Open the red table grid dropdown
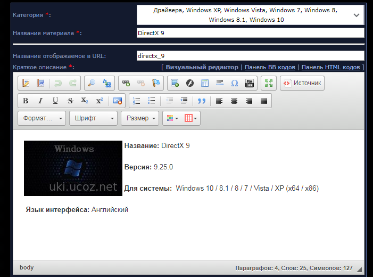Image resolution: width=373 pixels, height=277 pixels. 191,118
